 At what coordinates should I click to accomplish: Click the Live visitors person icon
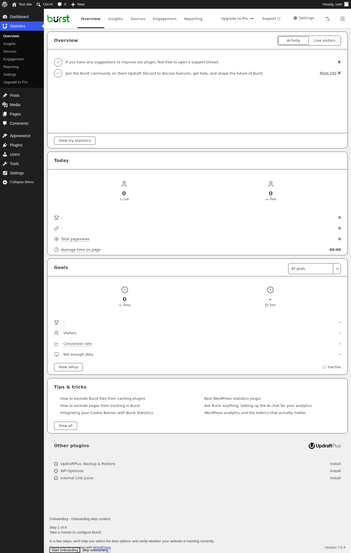pos(124,184)
